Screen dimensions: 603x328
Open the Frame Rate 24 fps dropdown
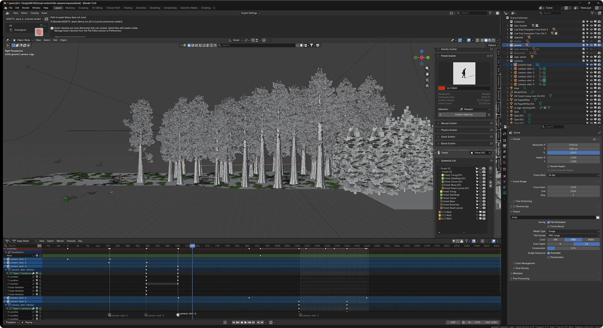coord(573,175)
